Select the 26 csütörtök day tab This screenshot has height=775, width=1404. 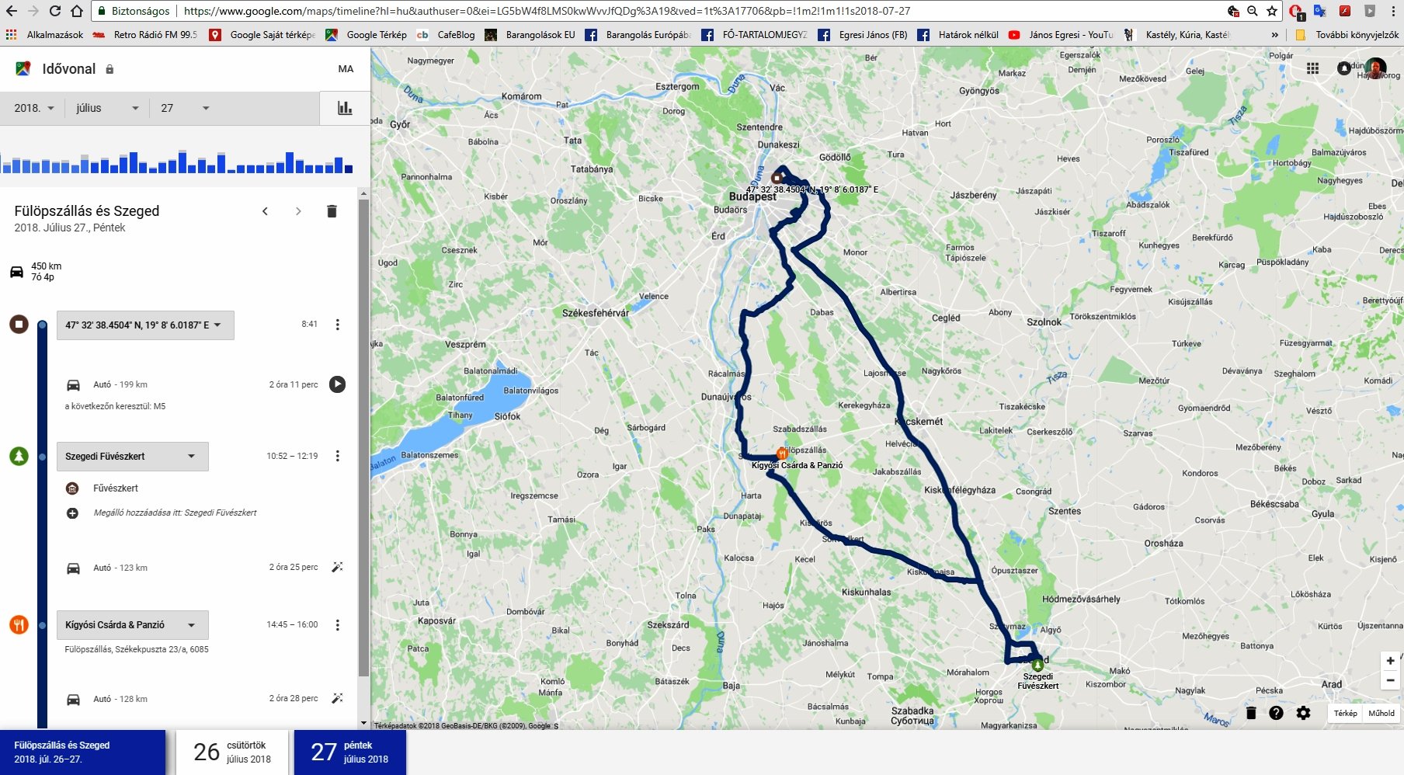click(232, 752)
